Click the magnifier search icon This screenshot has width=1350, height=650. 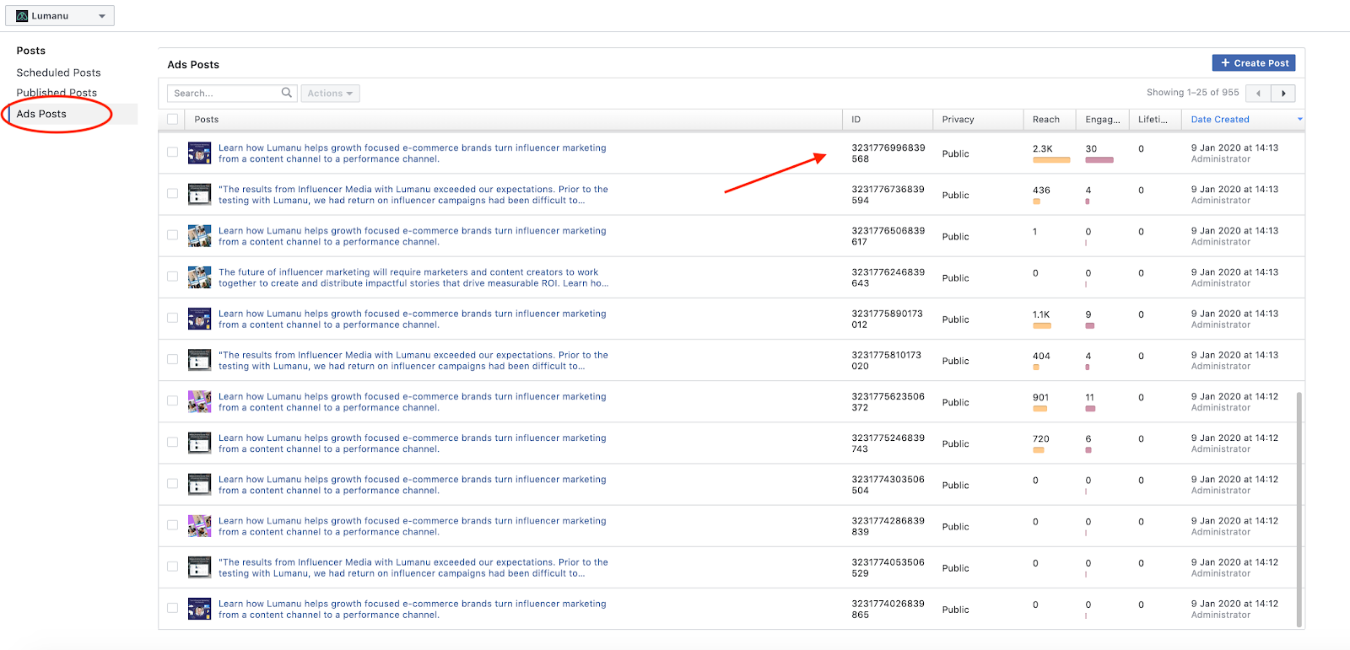pos(287,93)
